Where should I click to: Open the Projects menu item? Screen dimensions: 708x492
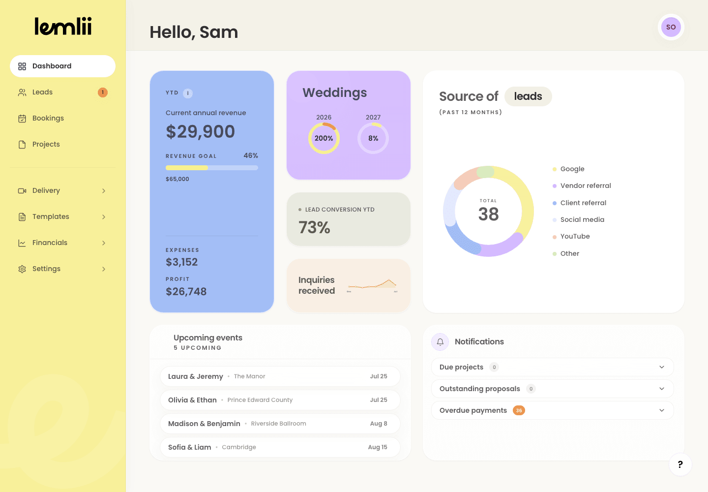coord(62,145)
